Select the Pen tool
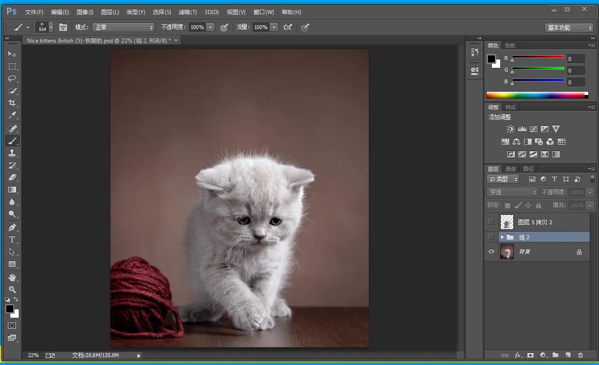This screenshot has width=599, height=365. tap(12, 227)
